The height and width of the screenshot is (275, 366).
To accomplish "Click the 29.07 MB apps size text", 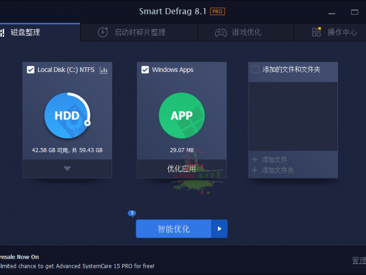I will click(x=182, y=150).
